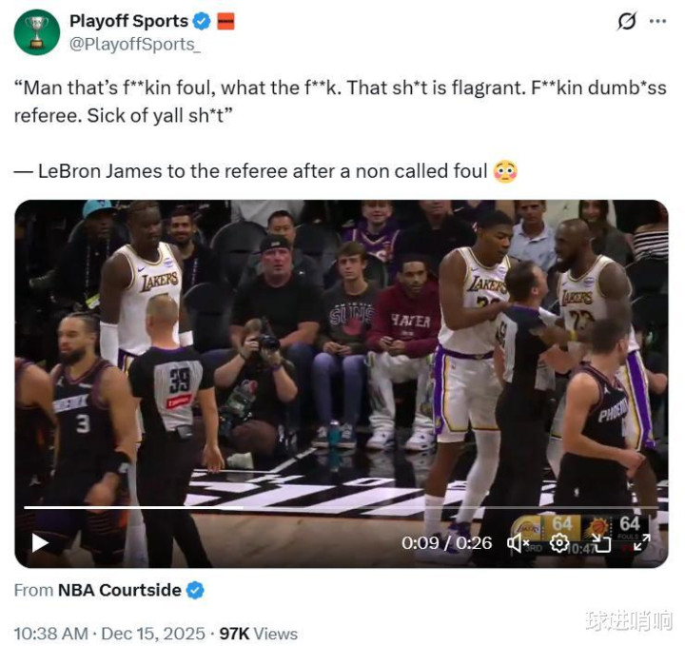Screen dimensions: 685x646
Task: Click the Grok slash-circle icon
Action: [627, 21]
